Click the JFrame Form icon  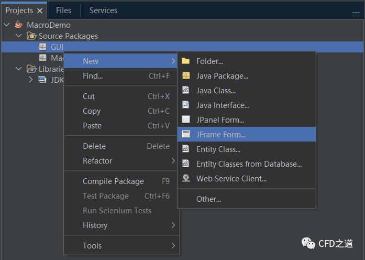(x=185, y=135)
